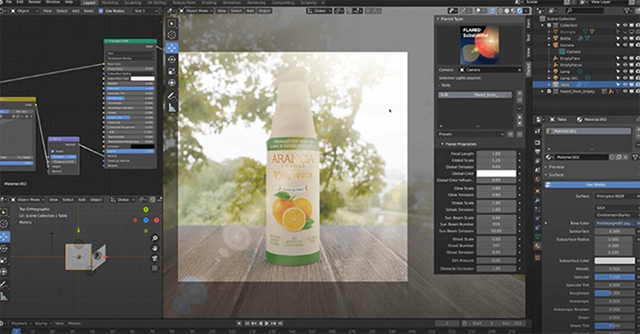Clear the Camera field in Flared panel
The height and width of the screenshot is (334, 640).
[520, 70]
